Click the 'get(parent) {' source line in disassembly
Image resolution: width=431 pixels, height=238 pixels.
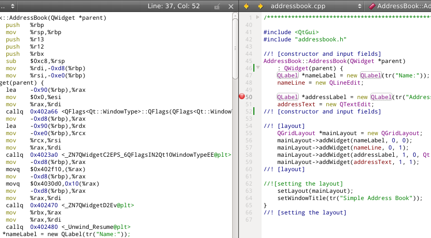pos(22,83)
